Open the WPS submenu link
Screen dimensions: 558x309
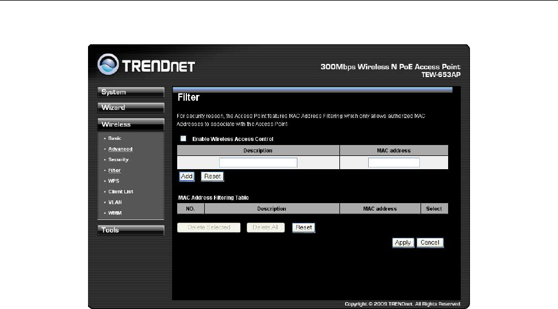[113, 181]
